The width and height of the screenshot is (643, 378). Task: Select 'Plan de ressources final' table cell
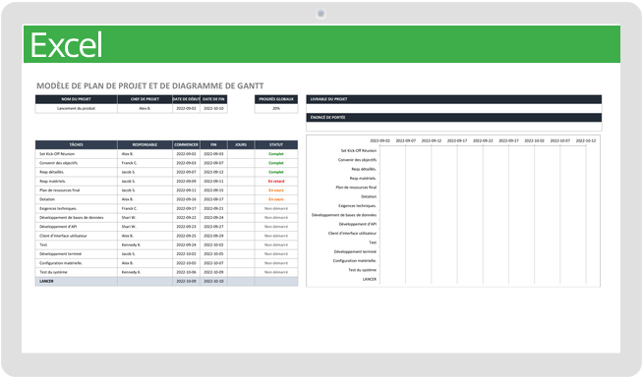pyautogui.click(x=77, y=190)
